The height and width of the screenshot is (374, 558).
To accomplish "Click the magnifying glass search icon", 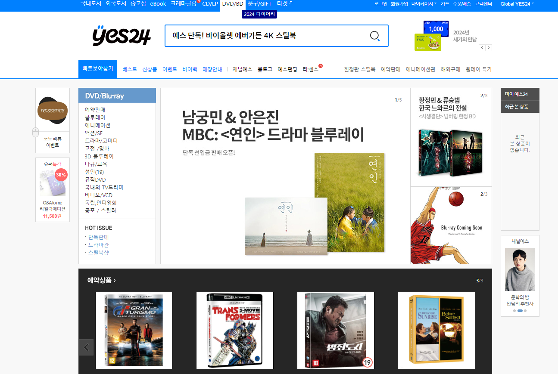I will 375,36.
